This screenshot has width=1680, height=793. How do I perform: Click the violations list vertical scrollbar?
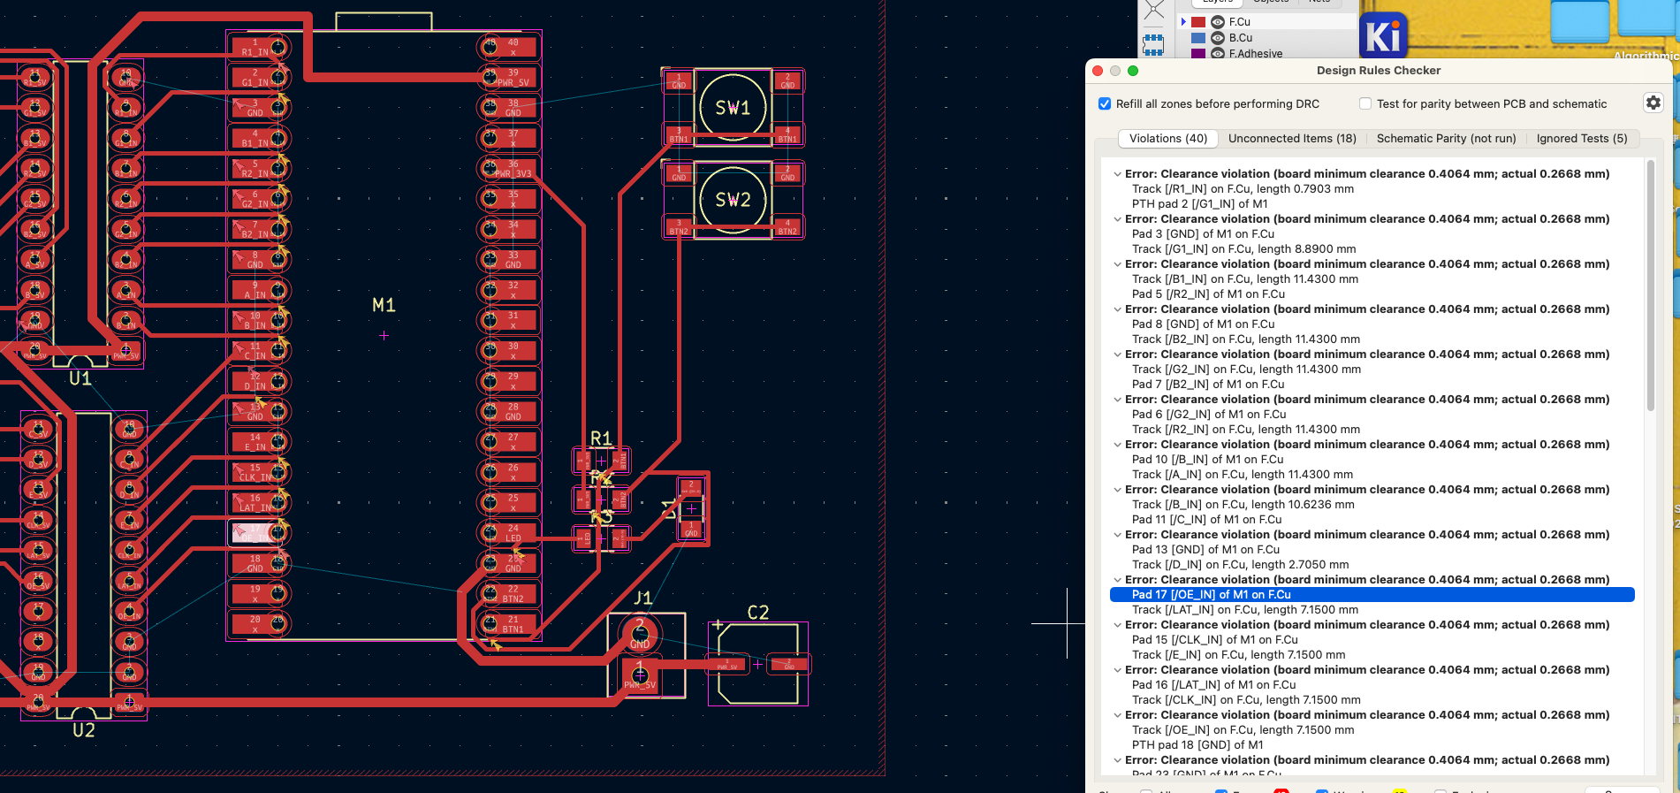pos(1649,285)
